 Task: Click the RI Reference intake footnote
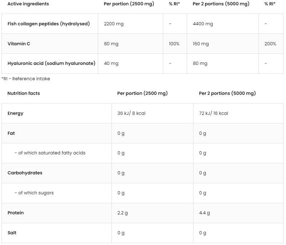pyautogui.click(x=26, y=79)
